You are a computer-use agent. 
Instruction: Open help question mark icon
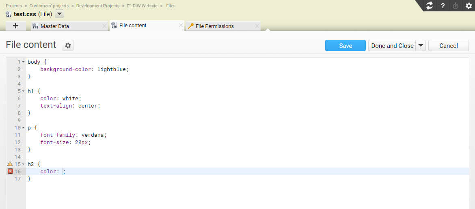coord(443,6)
